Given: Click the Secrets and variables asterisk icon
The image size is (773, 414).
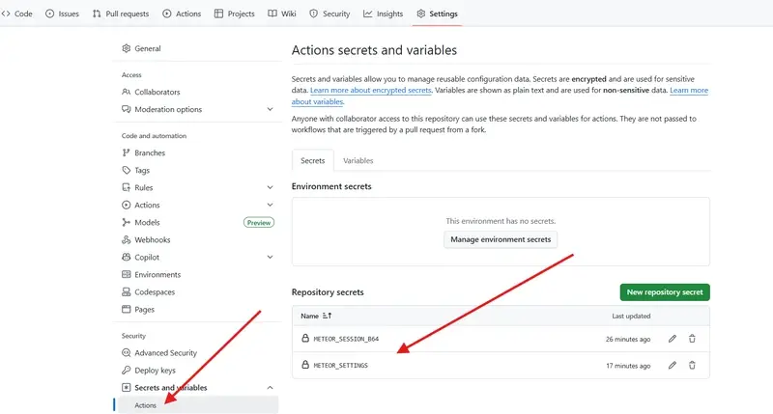Looking at the screenshot, I should [x=127, y=387].
